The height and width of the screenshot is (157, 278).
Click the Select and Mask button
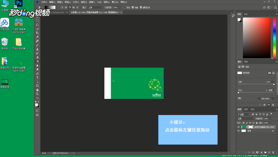pyautogui.click(x=266, y=99)
